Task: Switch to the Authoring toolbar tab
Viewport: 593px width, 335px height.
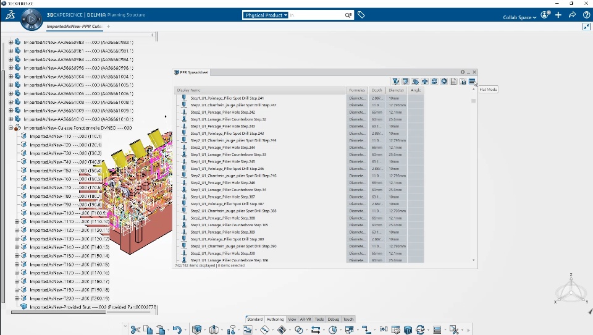Action: [x=275, y=320]
